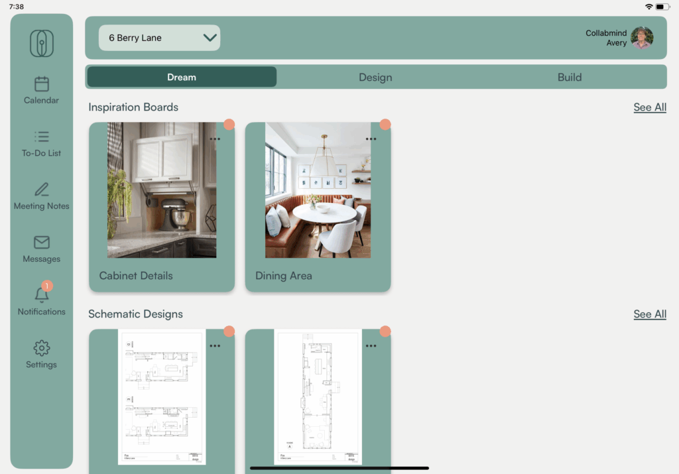This screenshot has height=474, width=679.
Task: Select the Dream tab
Action: 182,77
